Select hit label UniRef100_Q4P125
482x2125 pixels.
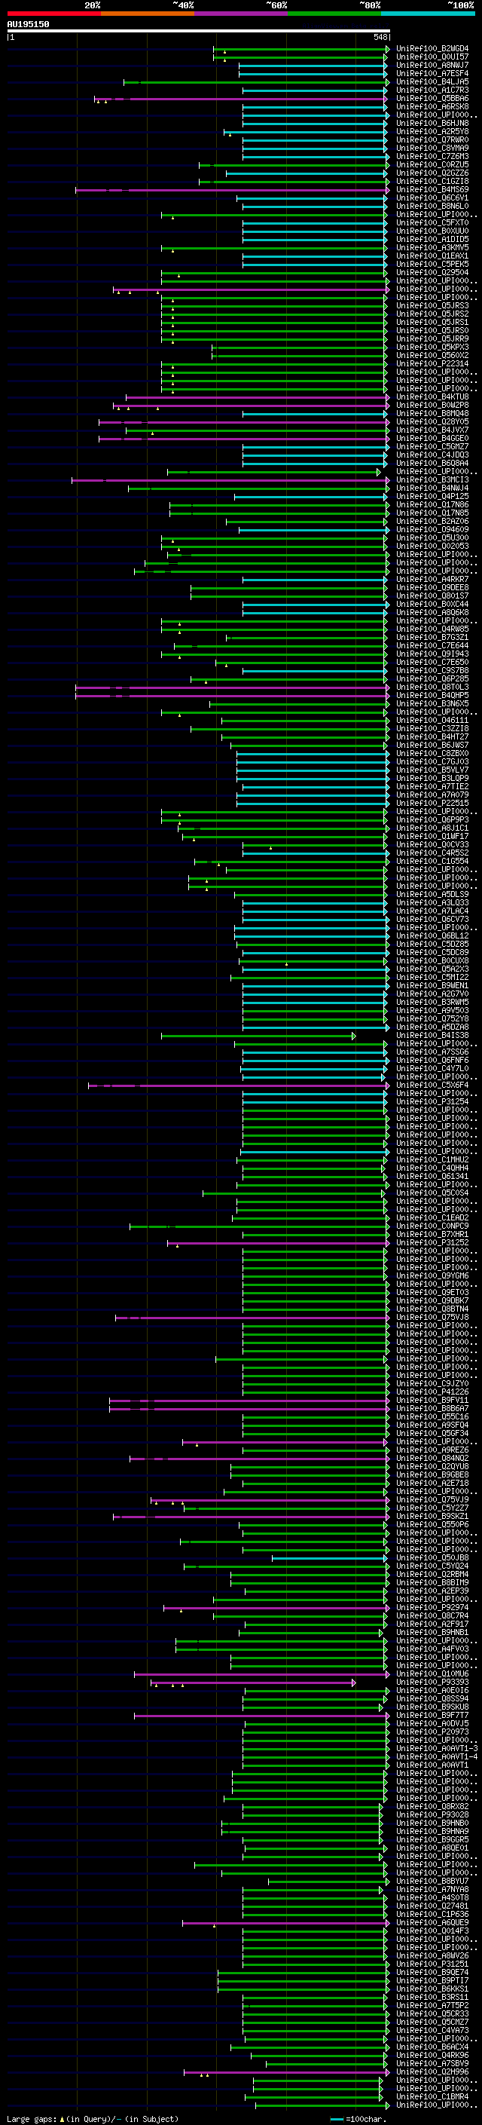point(432,497)
